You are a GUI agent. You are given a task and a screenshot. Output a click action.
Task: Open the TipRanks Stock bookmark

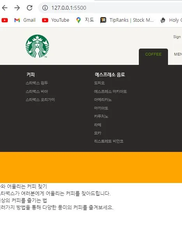tap(127, 20)
